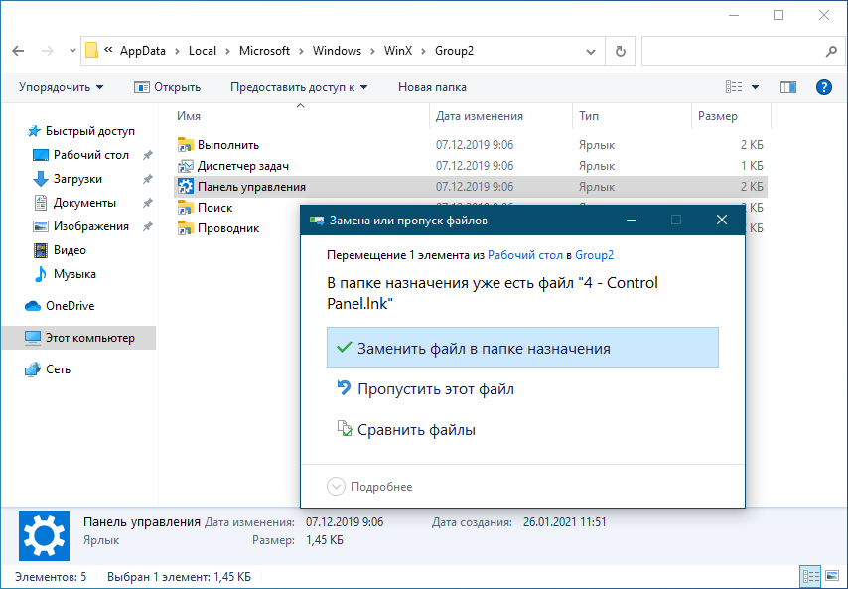Create a Новая папка

pos(432,87)
